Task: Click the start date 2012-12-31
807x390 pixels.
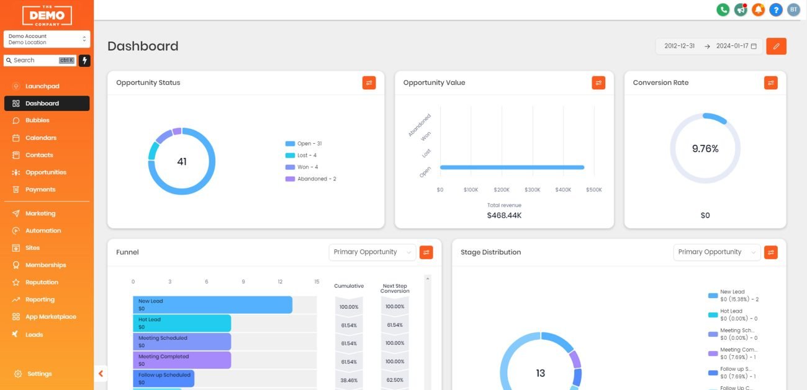Action: (x=680, y=46)
